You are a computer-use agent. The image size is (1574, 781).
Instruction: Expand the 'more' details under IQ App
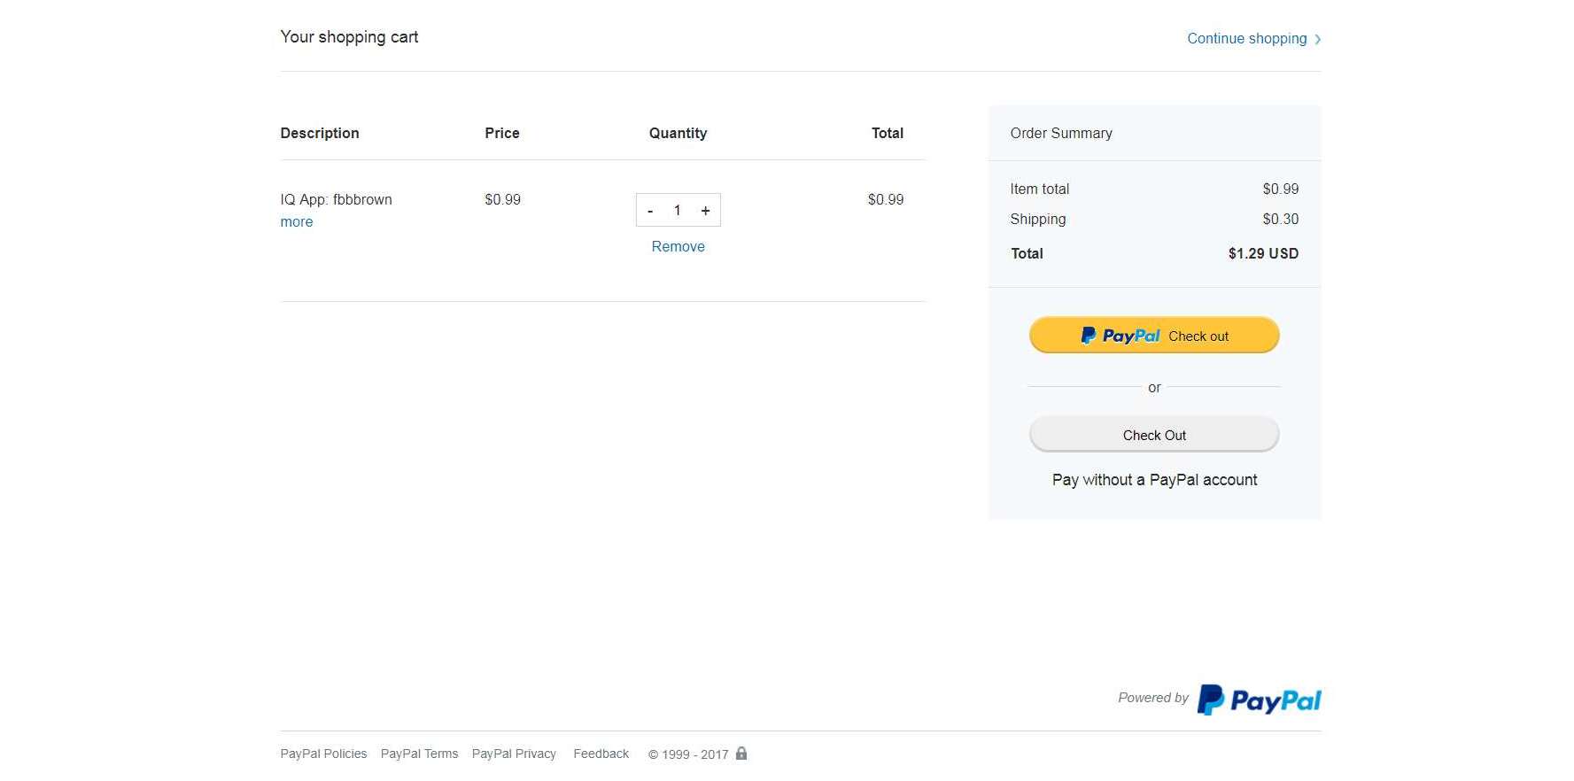(x=296, y=222)
